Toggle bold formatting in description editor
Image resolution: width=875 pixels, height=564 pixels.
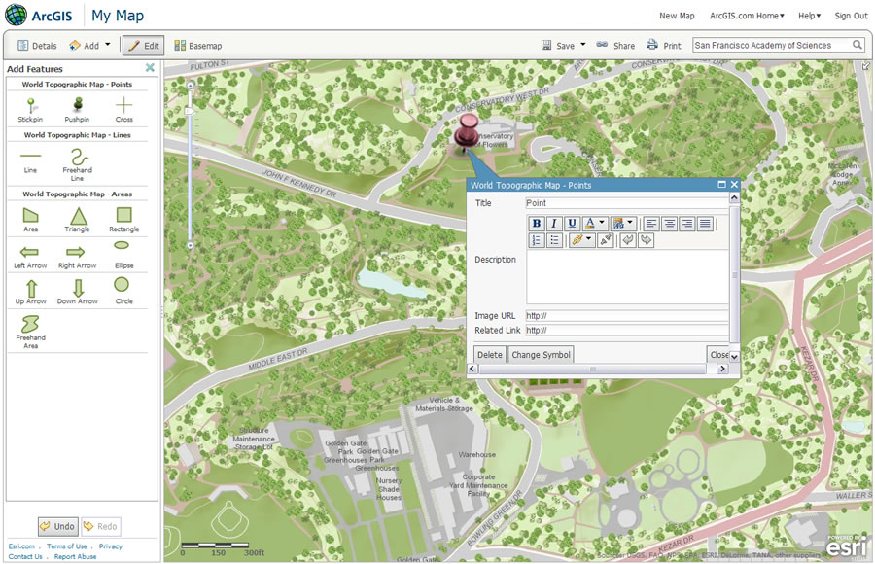537,224
